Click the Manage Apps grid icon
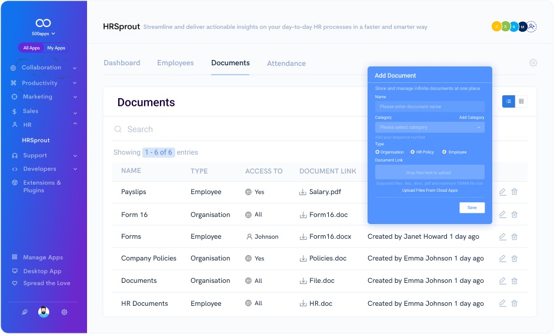Screen dimensions: 554x334 click(15, 257)
